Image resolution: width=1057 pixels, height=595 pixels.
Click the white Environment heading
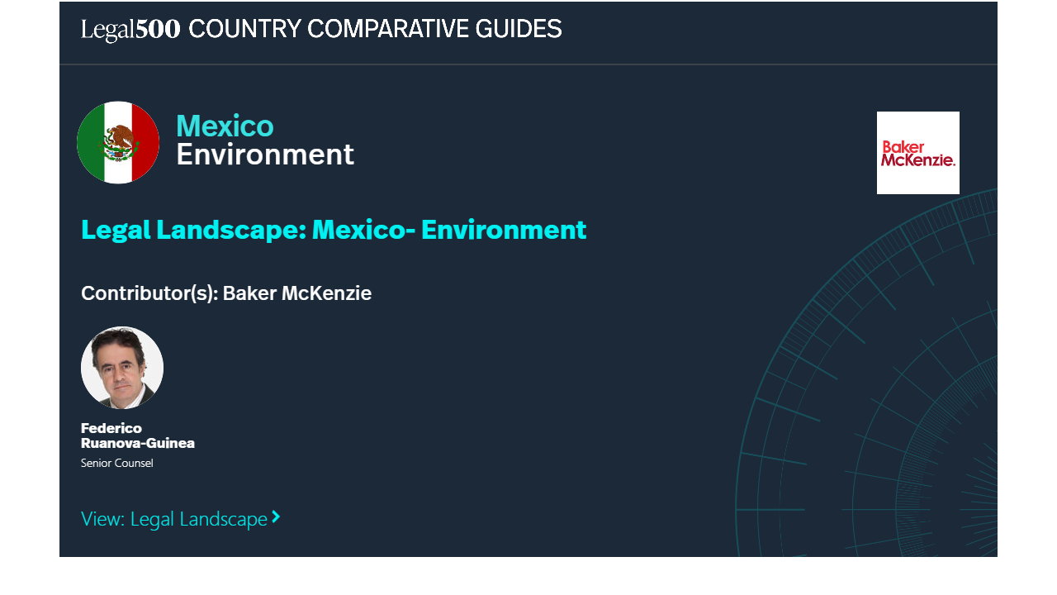click(x=265, y=155)
